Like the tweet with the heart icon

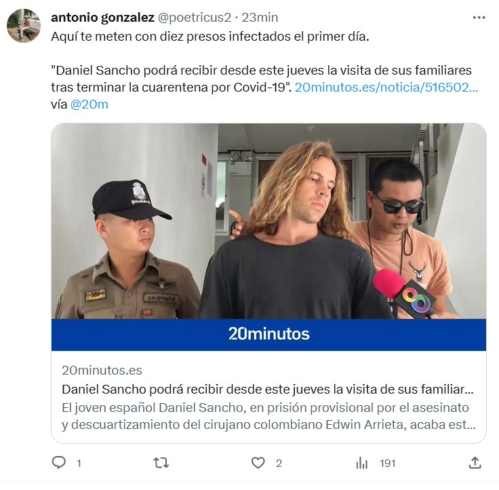tap(258, 463)
